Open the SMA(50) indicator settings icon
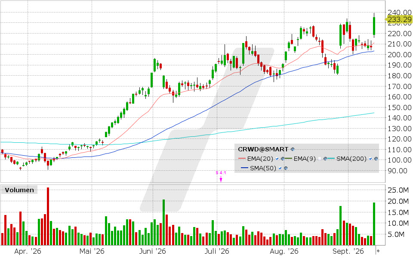Image resolution: width=413 pixels, height=258 pixels. pyautogui.click(x=286, y=168)
